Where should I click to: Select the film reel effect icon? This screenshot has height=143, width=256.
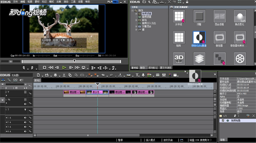[240, 59]
